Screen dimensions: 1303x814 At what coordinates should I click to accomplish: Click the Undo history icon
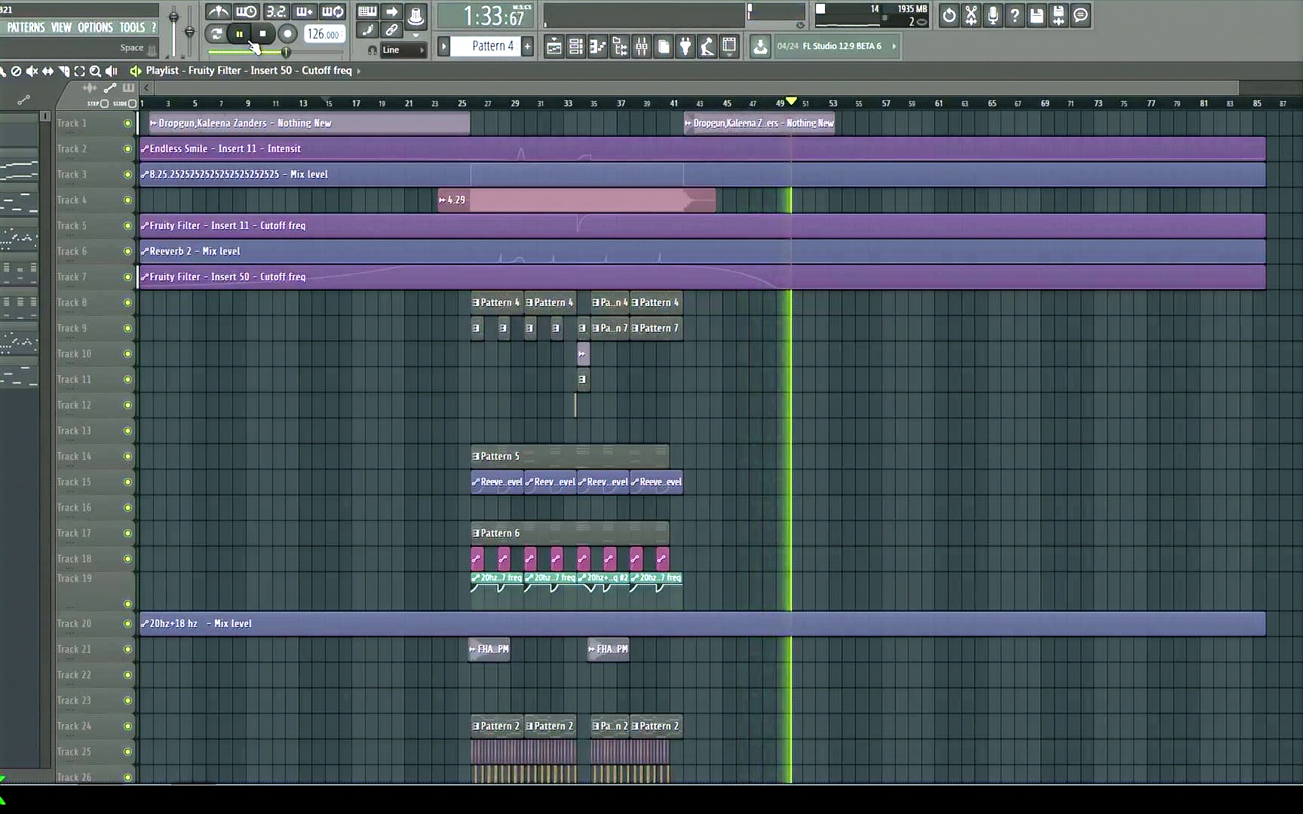tap(949, 15)
